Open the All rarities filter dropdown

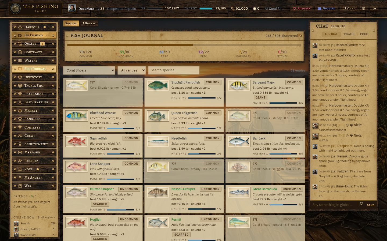[x=132, y=70]
